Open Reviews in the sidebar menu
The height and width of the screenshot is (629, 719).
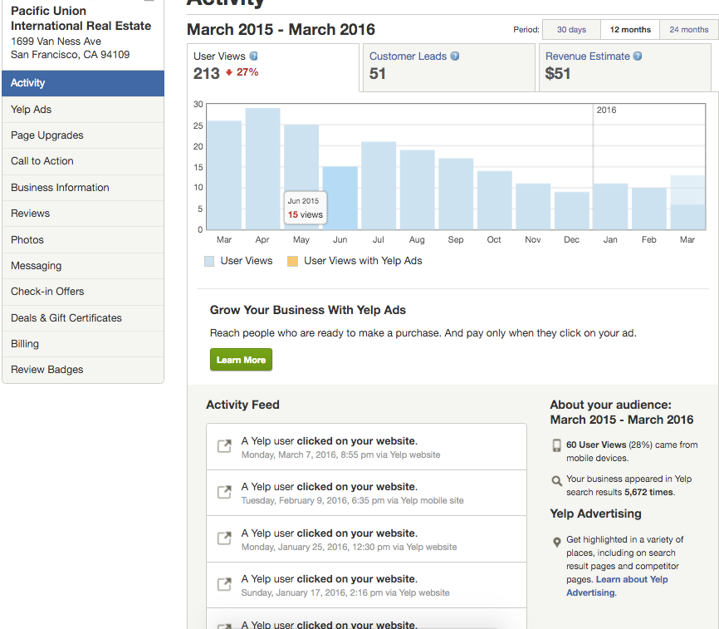click(31, 214)
